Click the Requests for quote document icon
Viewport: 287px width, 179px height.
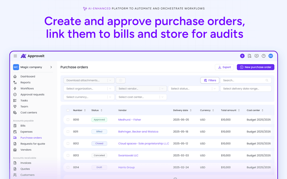point(15,144)
